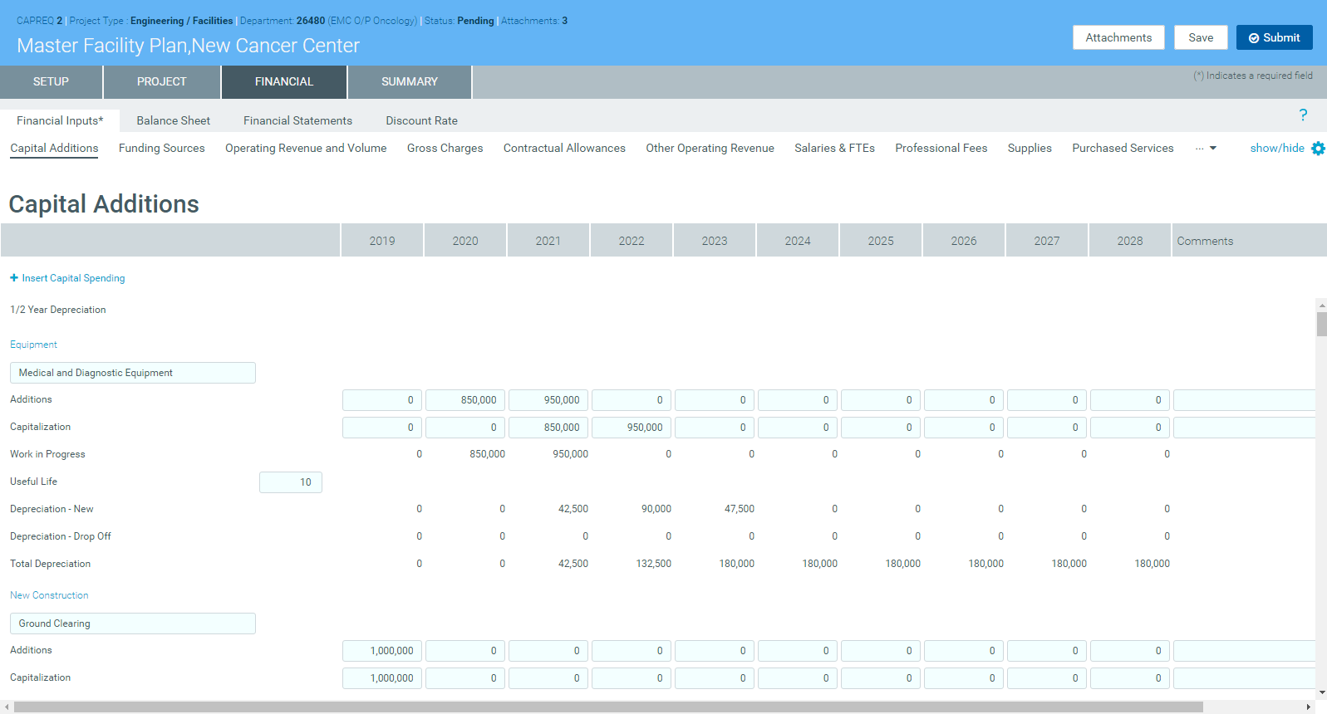This screenshot has height=714, width=1327.
Task: Switch to the SUMMARY tab
Action: pos(409,82)
